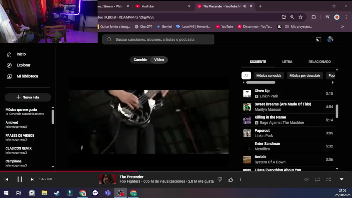The width and height of the screenshot is (352, 198).
Task: Toggle shuffle mode
Action: click(x=328, y=180)
